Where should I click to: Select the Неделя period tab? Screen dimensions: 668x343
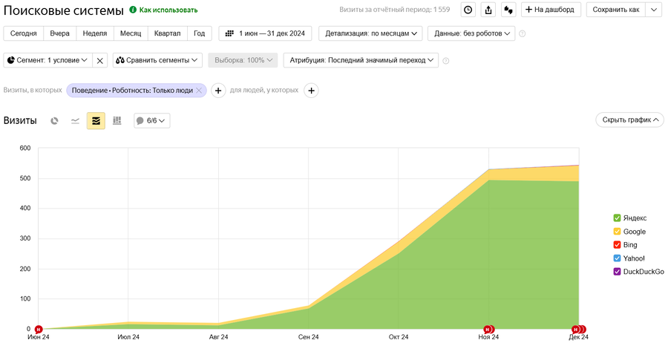pos(94,33)
